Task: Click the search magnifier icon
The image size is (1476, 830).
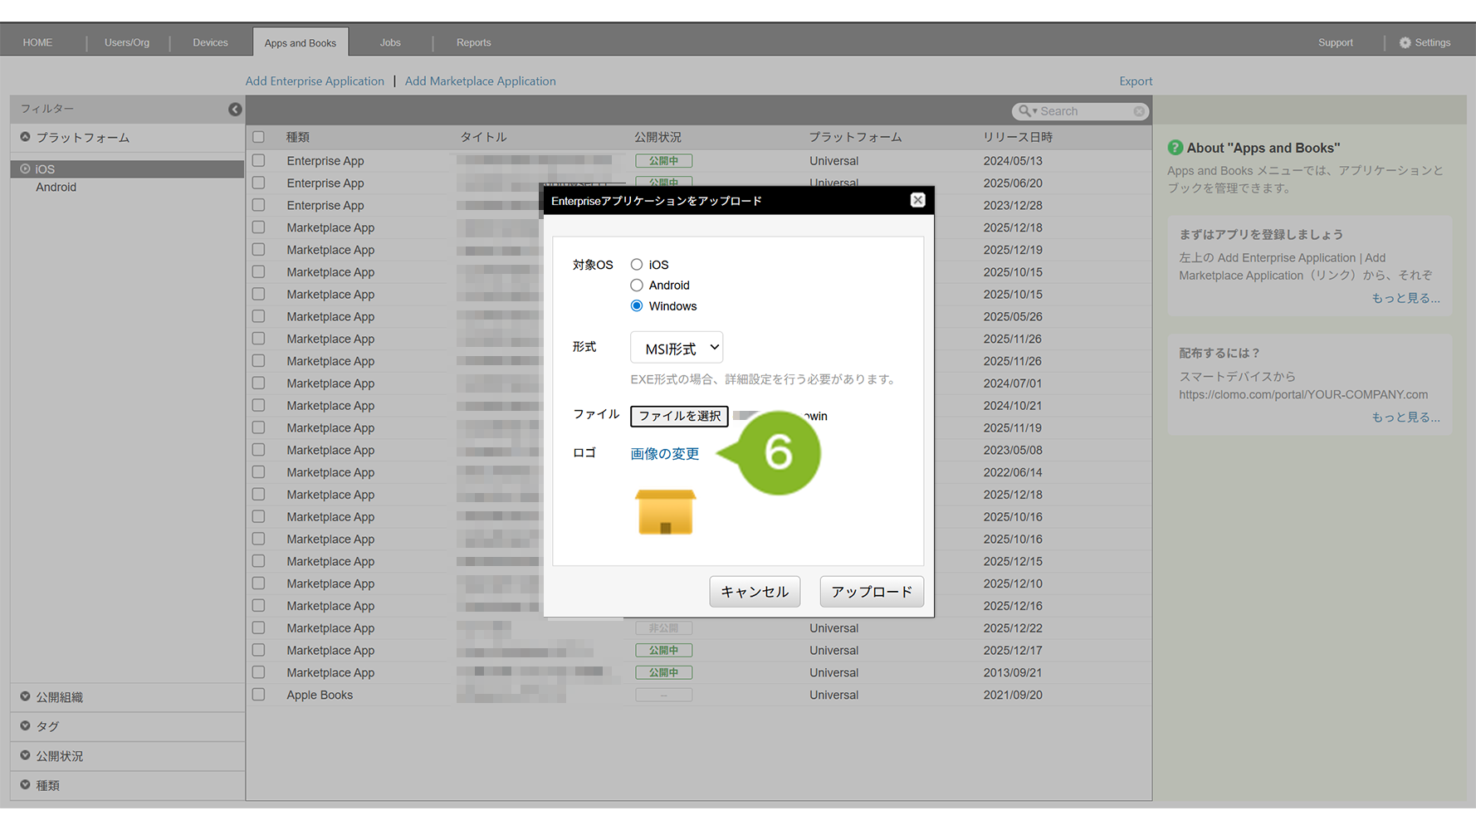Action: click(x=1025, y=111)
